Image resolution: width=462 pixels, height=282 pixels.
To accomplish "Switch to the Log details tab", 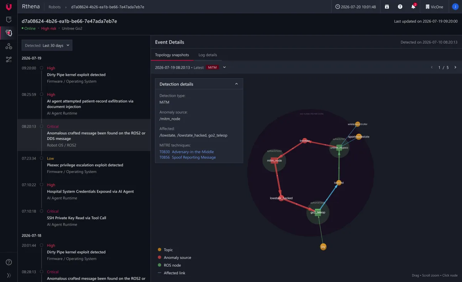I will coord(208,55).
